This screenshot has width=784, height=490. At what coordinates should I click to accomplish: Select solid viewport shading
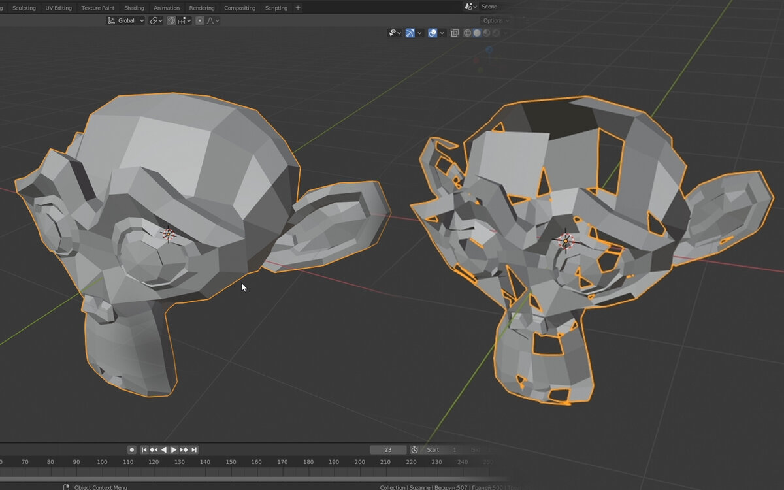click(x=477, y=33)
